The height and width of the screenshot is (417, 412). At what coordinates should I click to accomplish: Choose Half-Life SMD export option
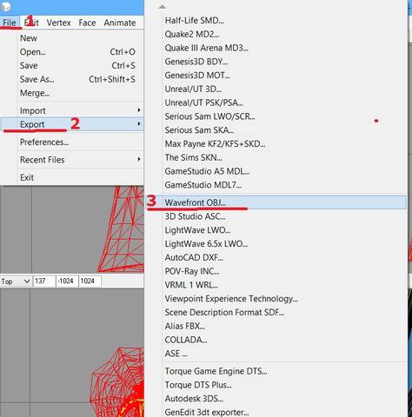coord(276,20)
